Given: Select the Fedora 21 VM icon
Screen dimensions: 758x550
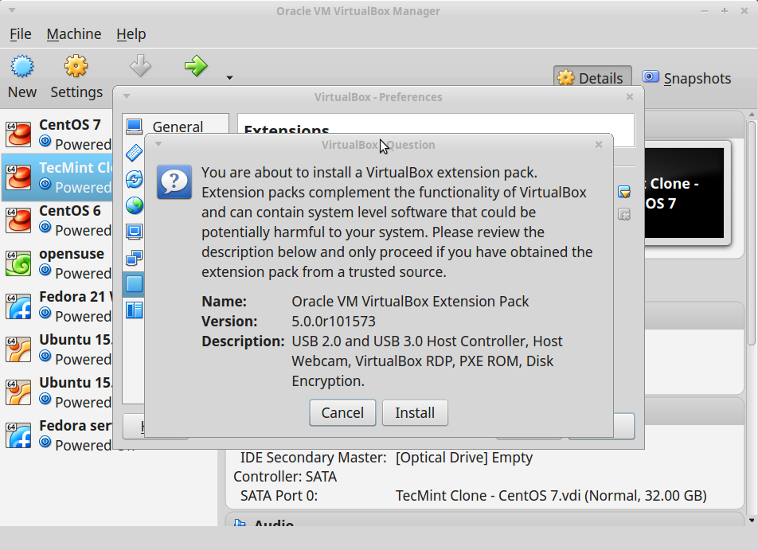Looking at the screenshot, I should (18, 306).
